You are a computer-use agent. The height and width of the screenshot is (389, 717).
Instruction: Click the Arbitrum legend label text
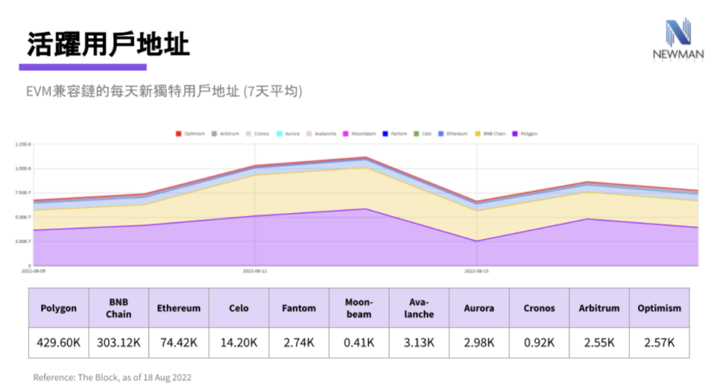[x=229, y=134]
